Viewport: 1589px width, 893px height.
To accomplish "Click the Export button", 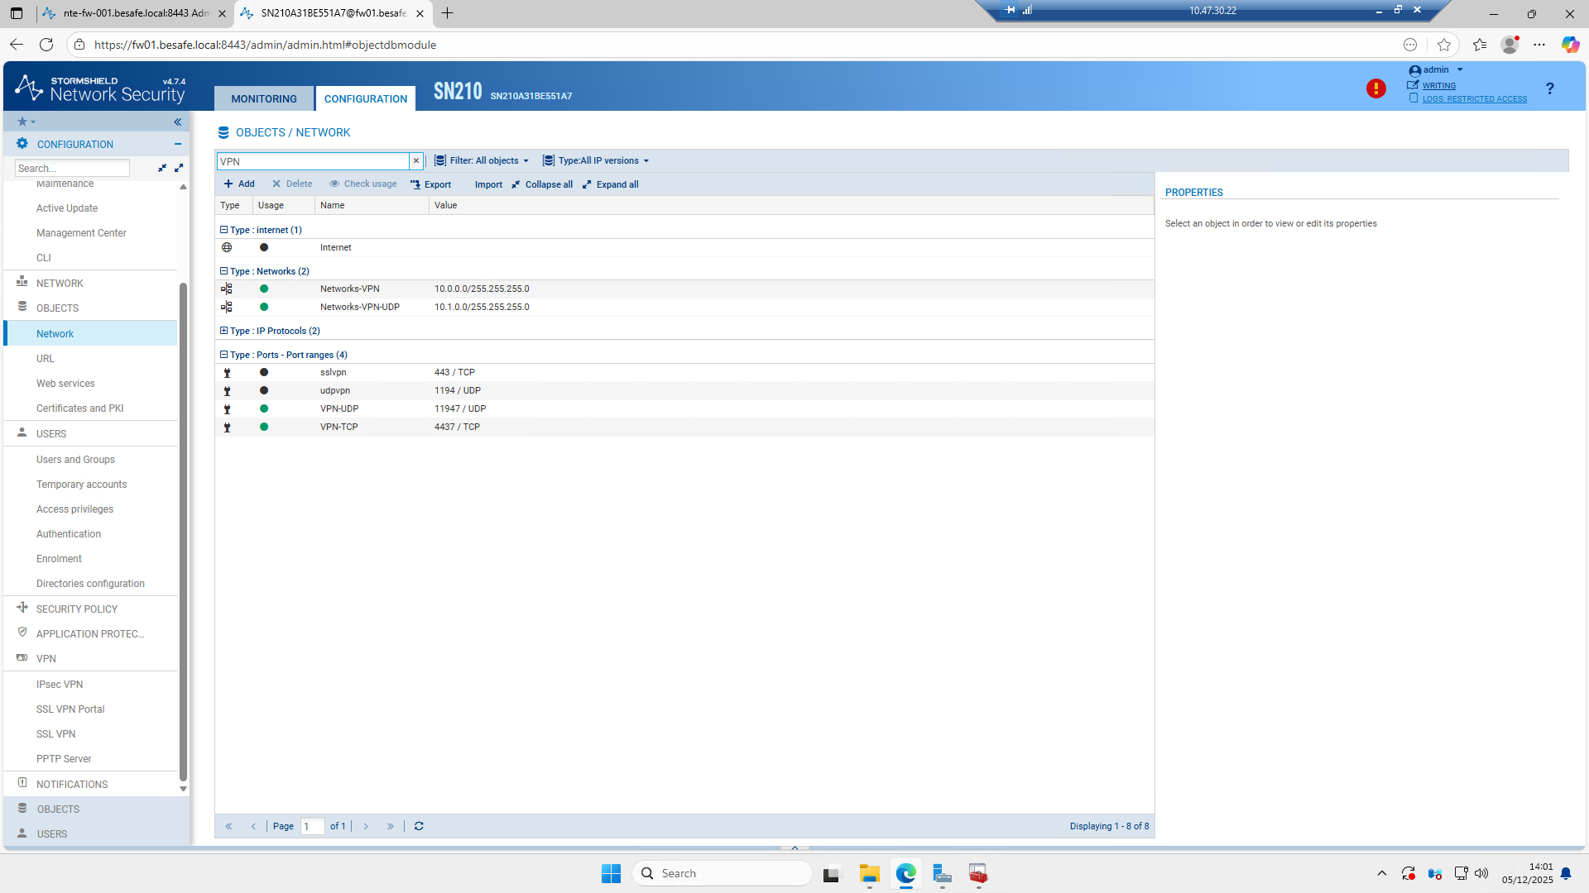I will tap(430, 184).
